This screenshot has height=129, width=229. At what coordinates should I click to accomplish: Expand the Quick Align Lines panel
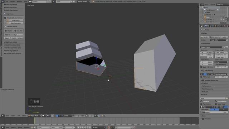(x=11, y=7)
